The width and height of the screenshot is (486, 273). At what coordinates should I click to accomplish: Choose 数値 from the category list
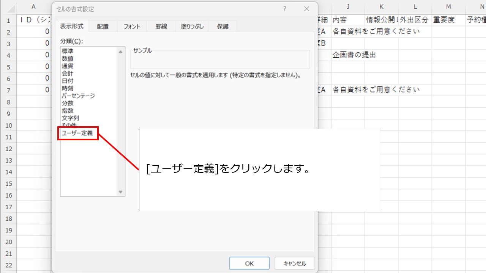point(68,58)
